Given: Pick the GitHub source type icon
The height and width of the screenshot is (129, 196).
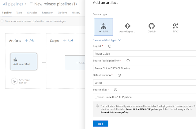Looking at the screenshot, I should [x=151, y=27].
